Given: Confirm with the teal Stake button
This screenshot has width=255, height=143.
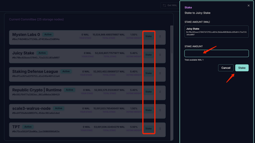Looking at the screenshot, I should tap(242, 68).
